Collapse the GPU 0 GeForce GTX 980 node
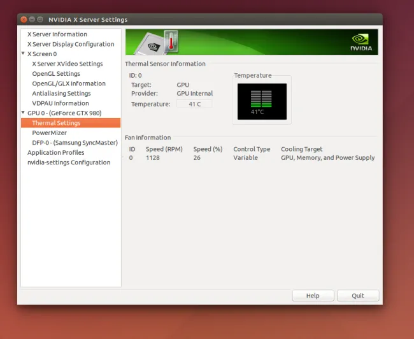Image resolution: width=414 pixels, height=339 pixels. [x=23, y=113]
